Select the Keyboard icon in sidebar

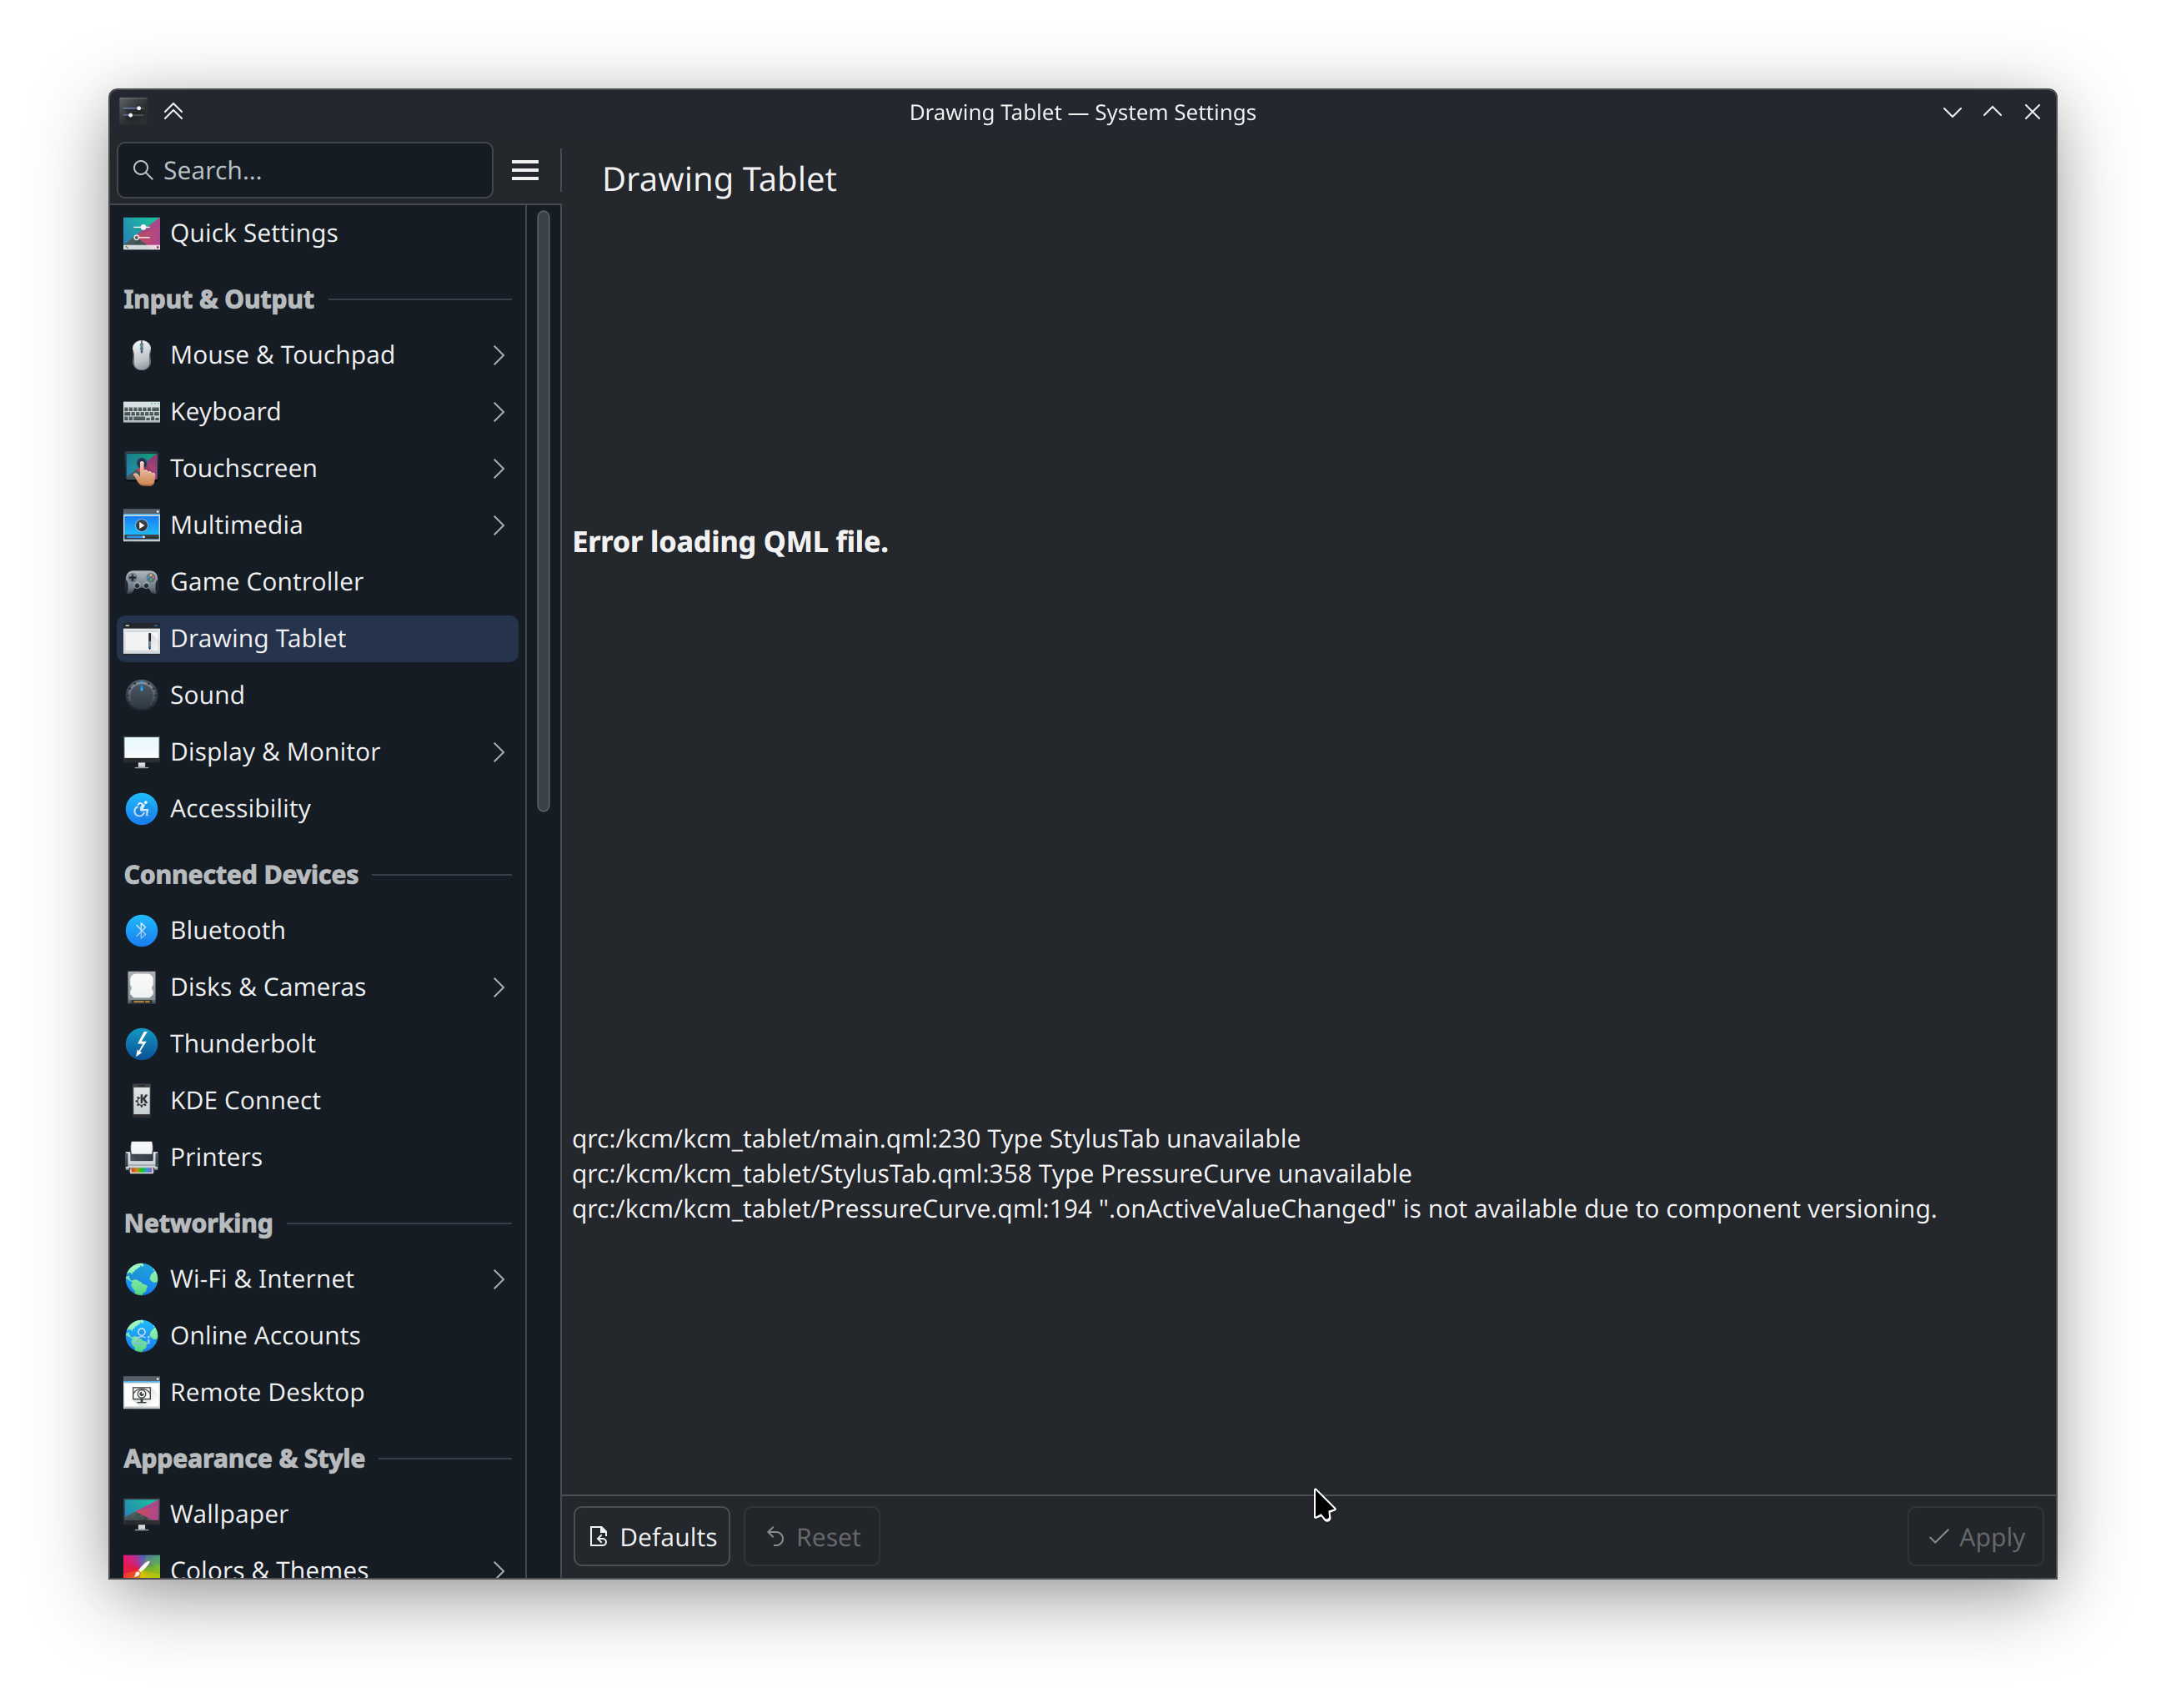[141, 412]
